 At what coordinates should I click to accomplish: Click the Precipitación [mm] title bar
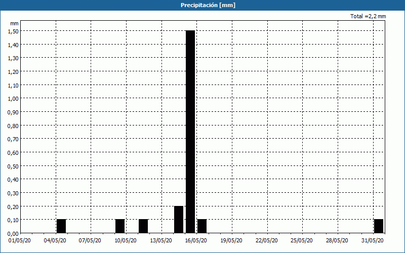coord(202,5)
